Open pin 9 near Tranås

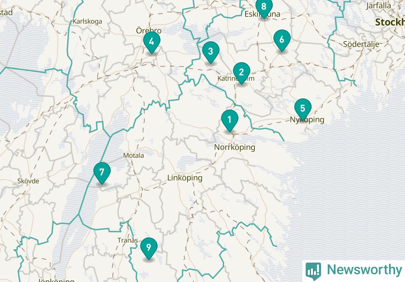(x=149, y=248)
